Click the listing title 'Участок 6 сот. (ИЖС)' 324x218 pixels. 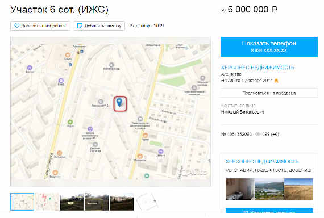pos(59,10)
